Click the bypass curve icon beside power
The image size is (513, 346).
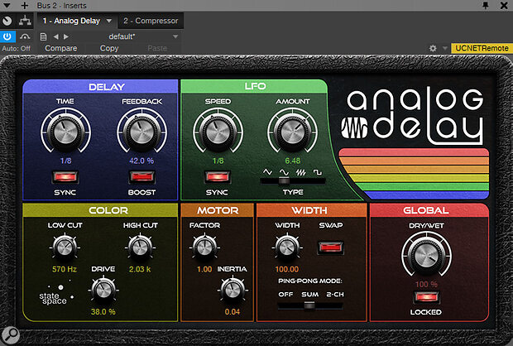coord(25,36)
